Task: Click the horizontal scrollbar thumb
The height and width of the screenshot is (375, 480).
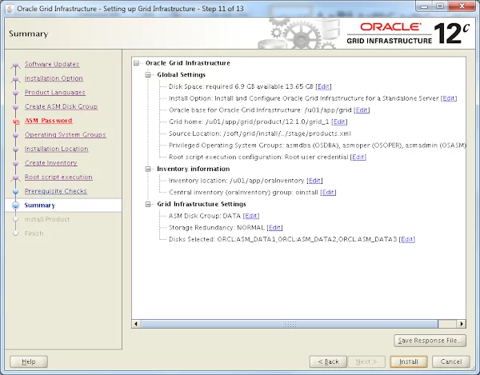Action: 290,324
